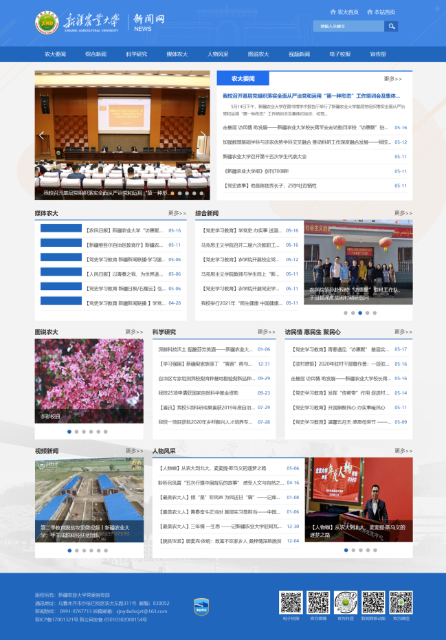This screenshot has width=446, height=640.
Task: Click the university round logo emblem
Action: point(47,22)
